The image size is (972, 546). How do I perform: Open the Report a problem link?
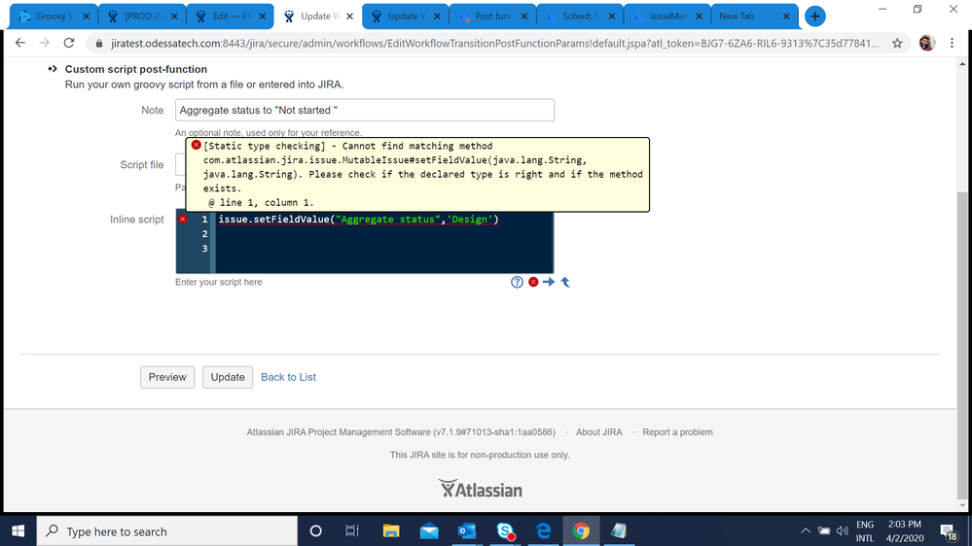click(677, 432)
